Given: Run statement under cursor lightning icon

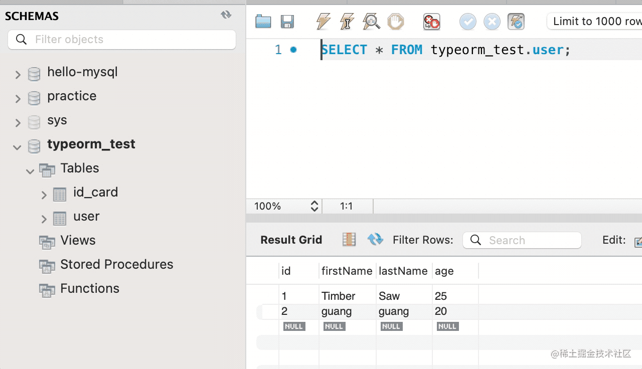Looking at the screenshot, I should click(347, 22).
